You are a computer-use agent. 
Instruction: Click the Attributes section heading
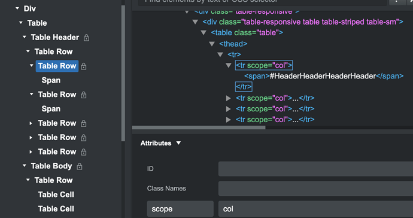[x=156, y=143]
